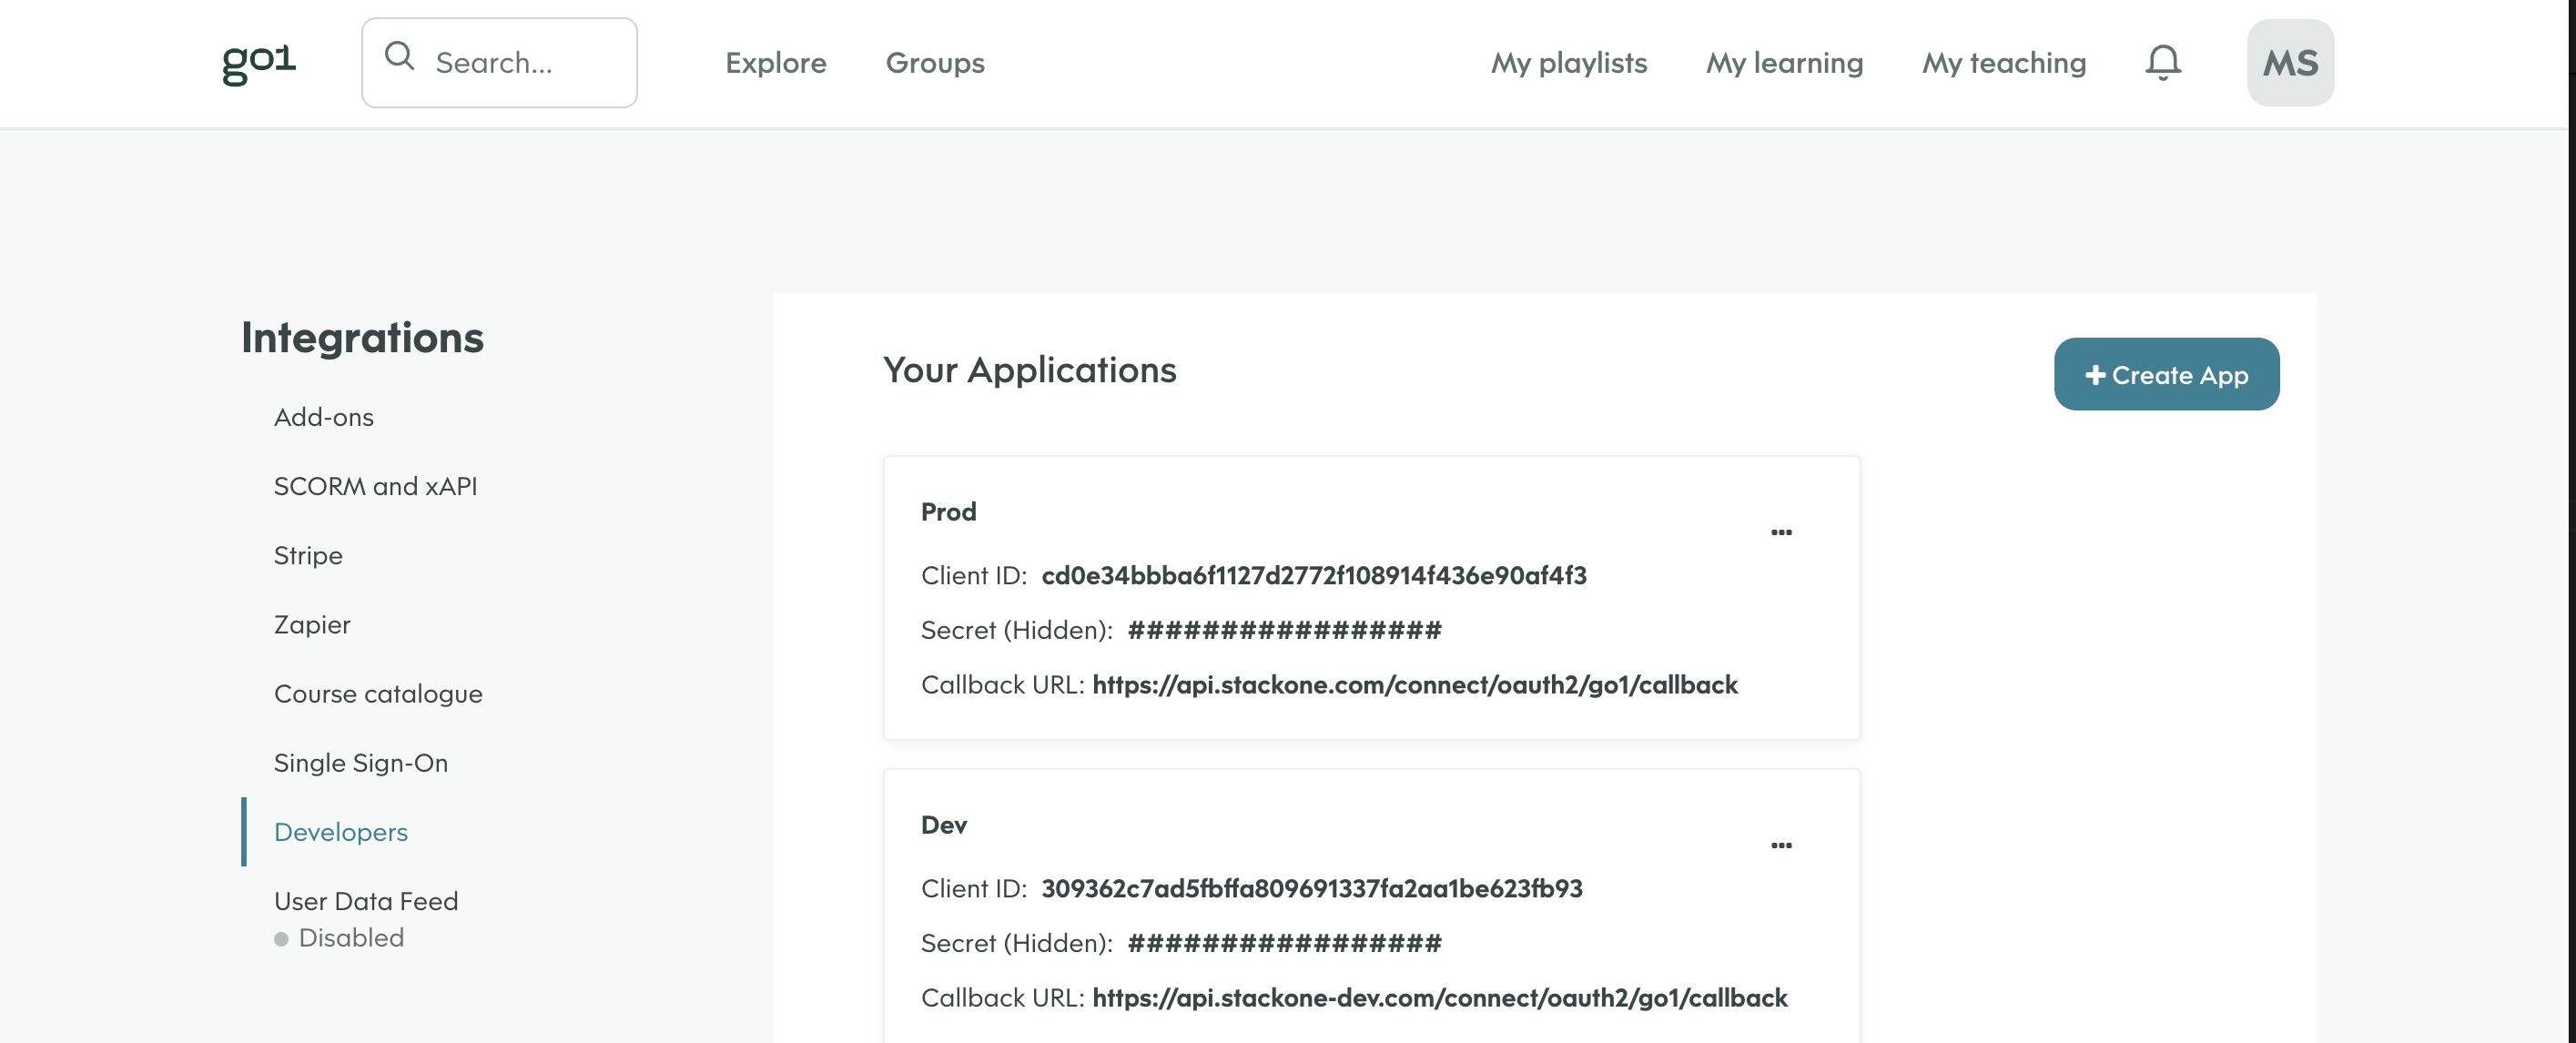Open Single Sign-On settings
The image size is (2576, 1043).
point(361,762)
